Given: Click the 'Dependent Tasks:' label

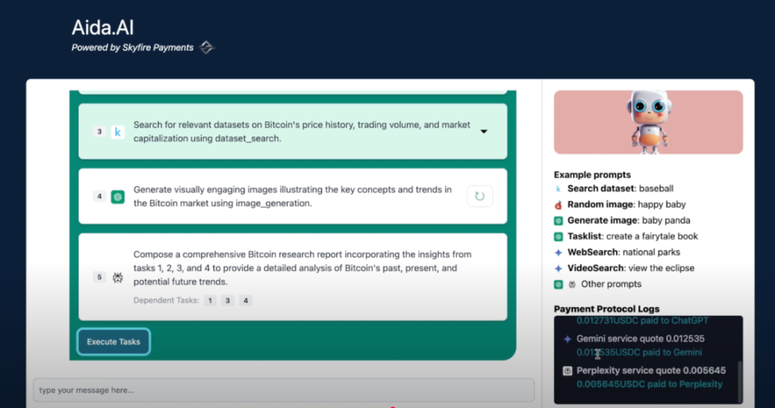Looking at the screenshot, I should click(166, 300).
